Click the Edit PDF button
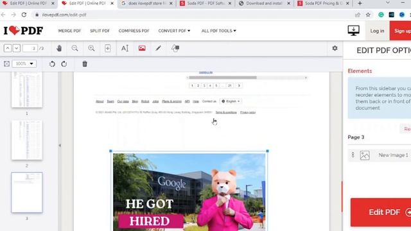411x231 pixels. tap(381, 212)
